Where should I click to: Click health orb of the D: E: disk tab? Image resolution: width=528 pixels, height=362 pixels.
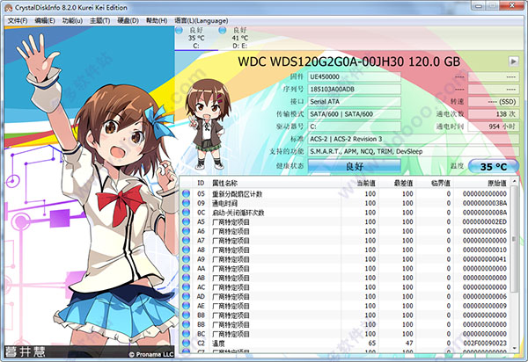(223, 30)
